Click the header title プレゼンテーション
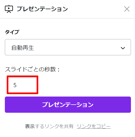The height and width of the screenshot is (137, 135). pos(42,9)
